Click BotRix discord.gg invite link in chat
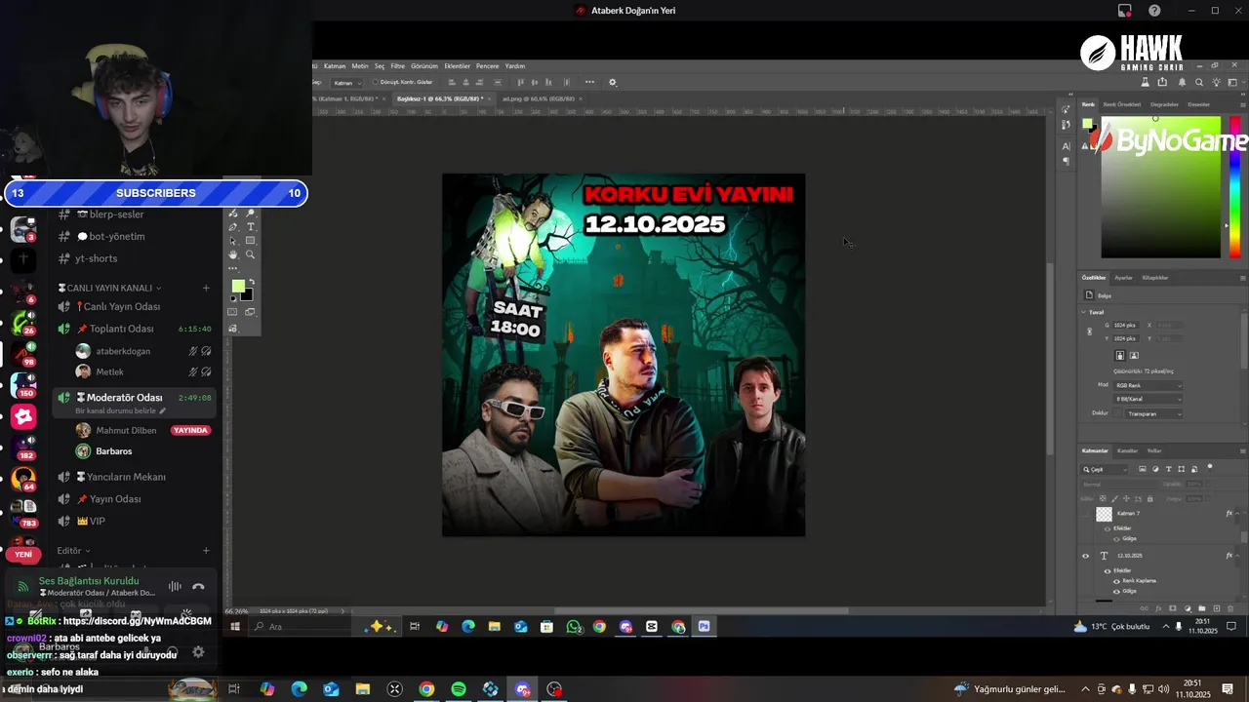Screen dimensions: 1249x702 138,621
